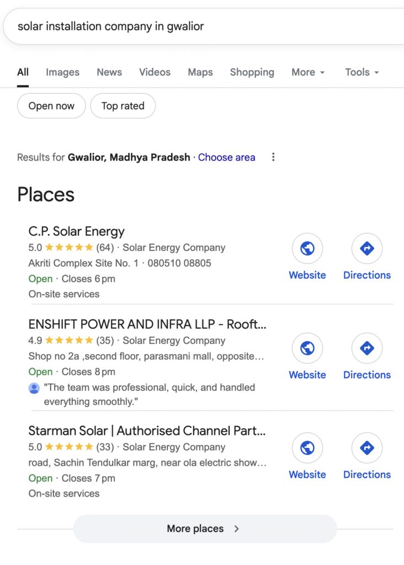Click the Starman Solar website globe icon
The image size is (404, 565).
coord(307,448)
